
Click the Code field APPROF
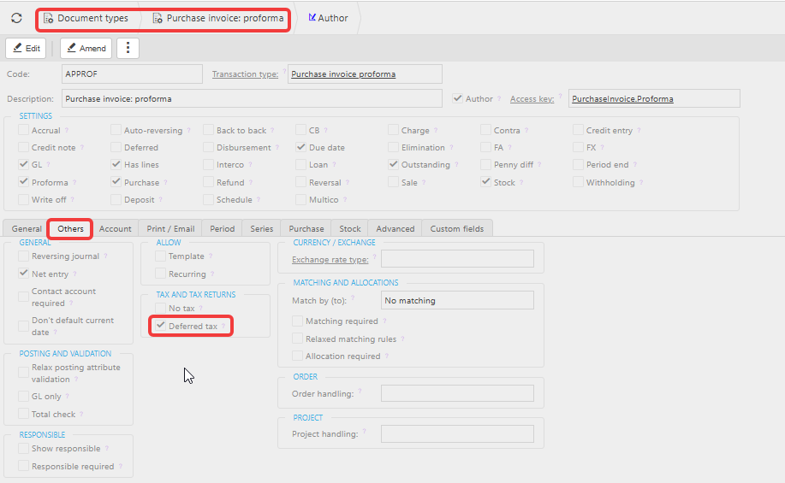coord(132,74)
